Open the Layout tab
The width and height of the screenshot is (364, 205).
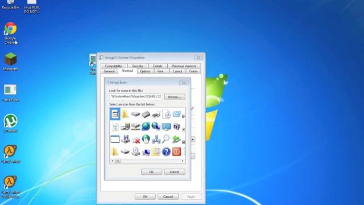(177, 71)
